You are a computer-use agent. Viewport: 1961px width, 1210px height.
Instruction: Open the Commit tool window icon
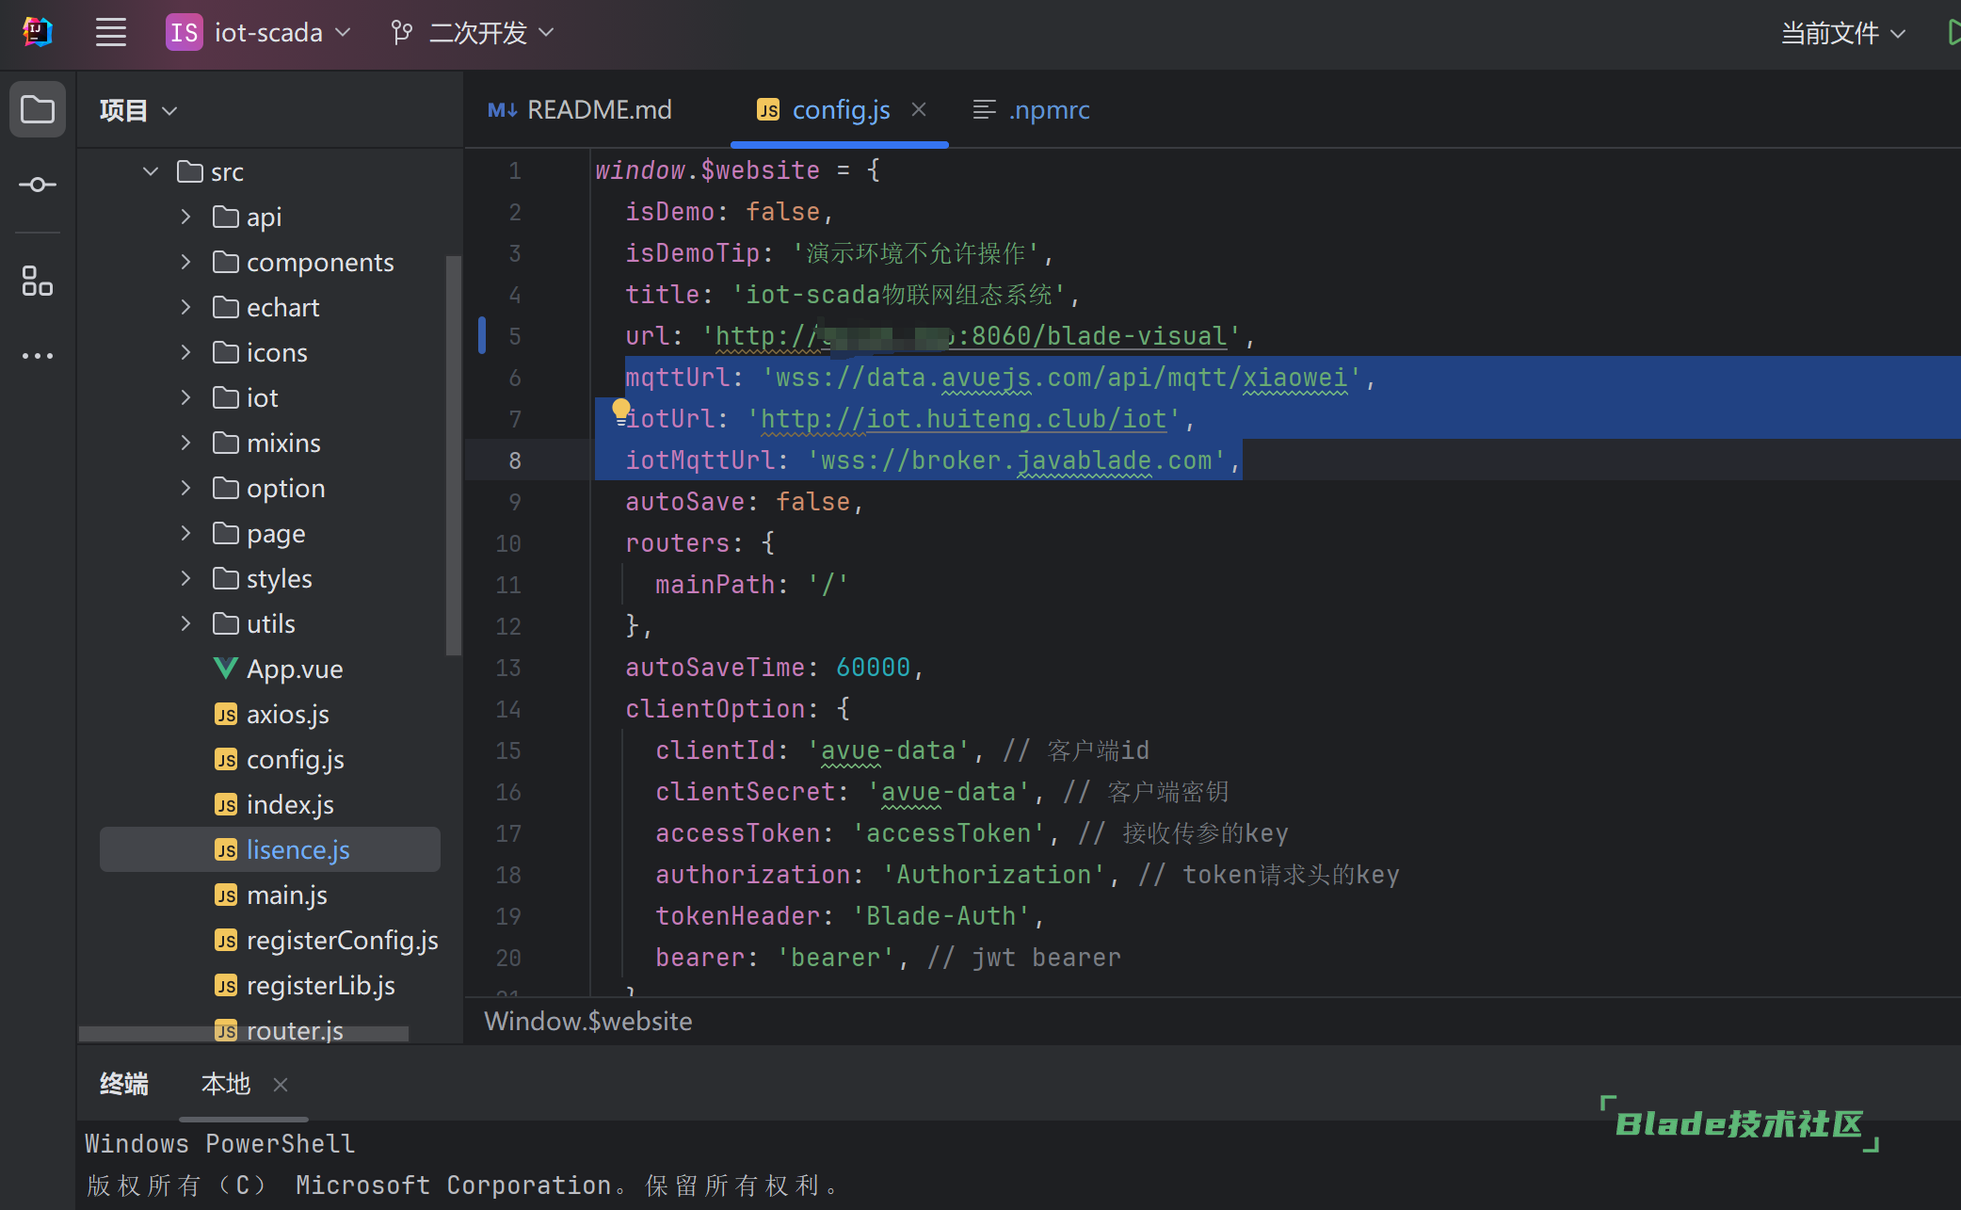(x=38, y=185)
